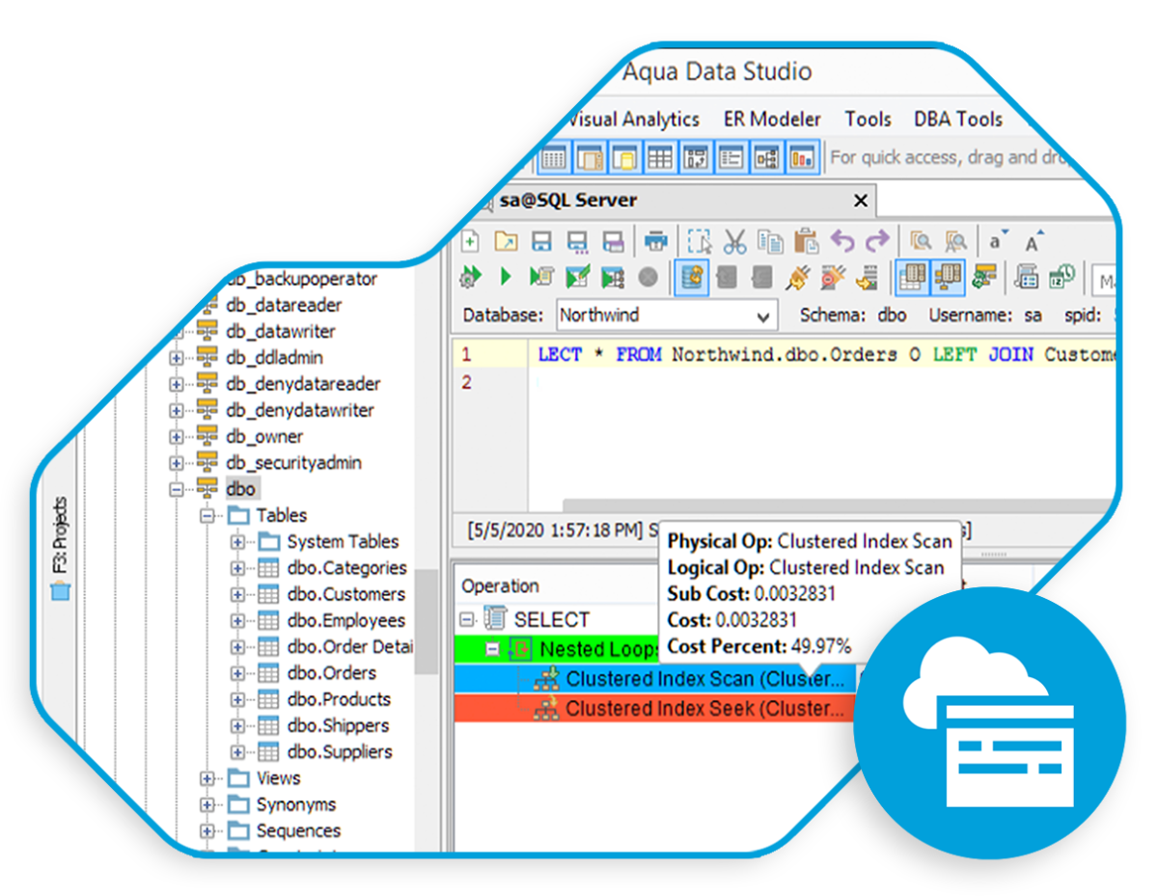Click the Find magnifier icon
The height and width of the screenshot is (896, 1158).
point(922,241)
